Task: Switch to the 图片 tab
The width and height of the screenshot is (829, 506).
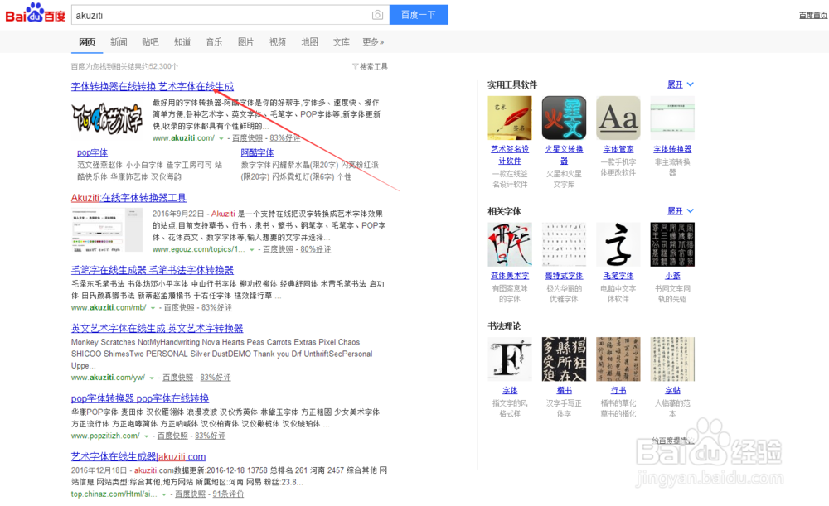Action: [x=245, y=41]
